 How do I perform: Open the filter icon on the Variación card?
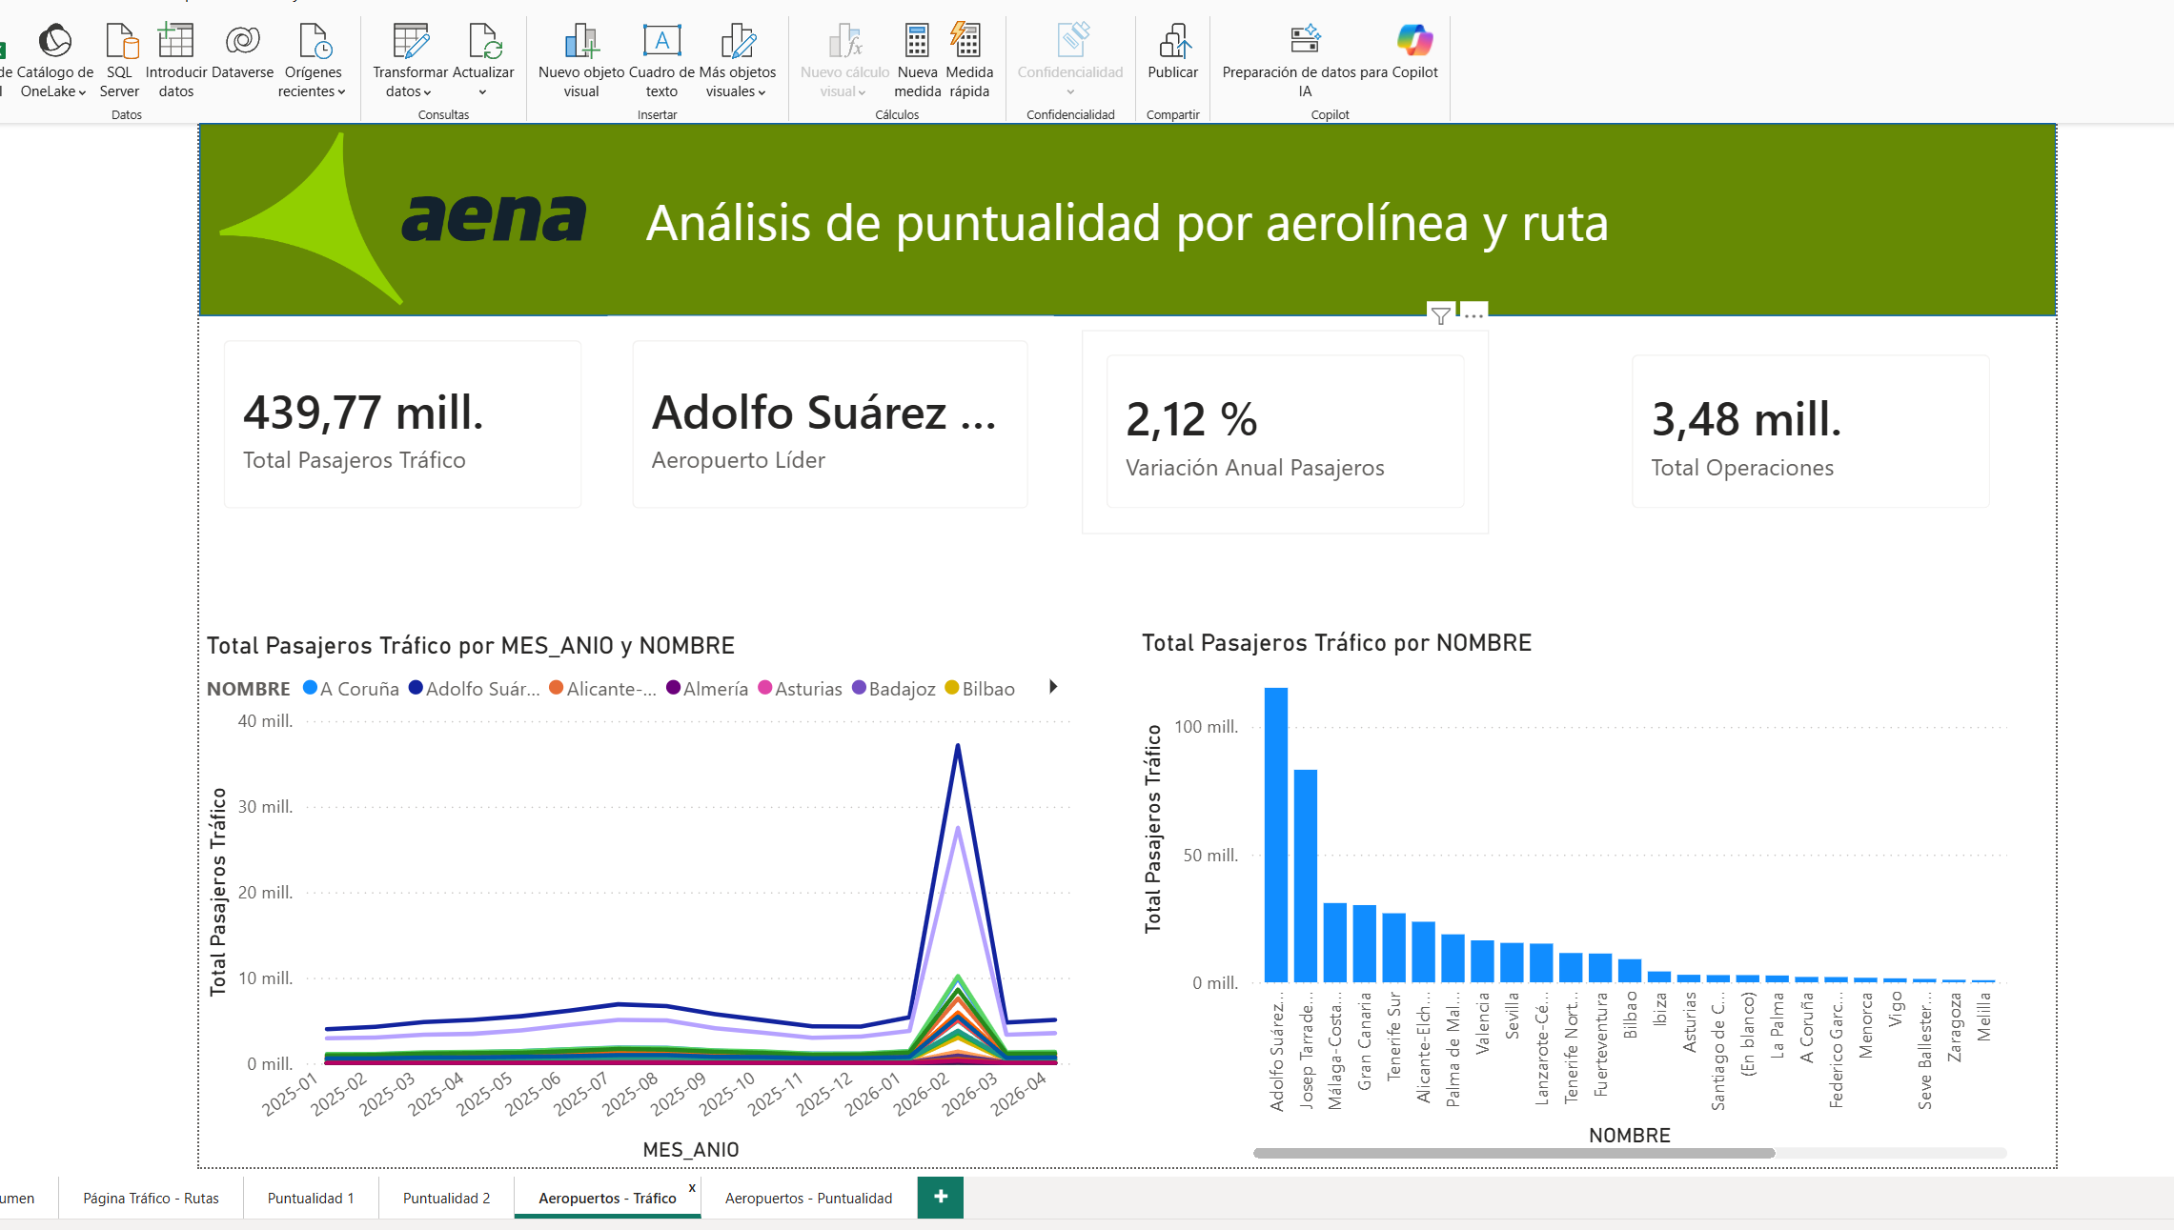click(x=1441, y=315)
